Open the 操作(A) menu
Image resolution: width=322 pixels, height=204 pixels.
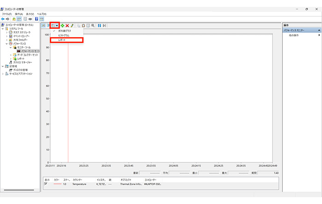tap(18, 14)
